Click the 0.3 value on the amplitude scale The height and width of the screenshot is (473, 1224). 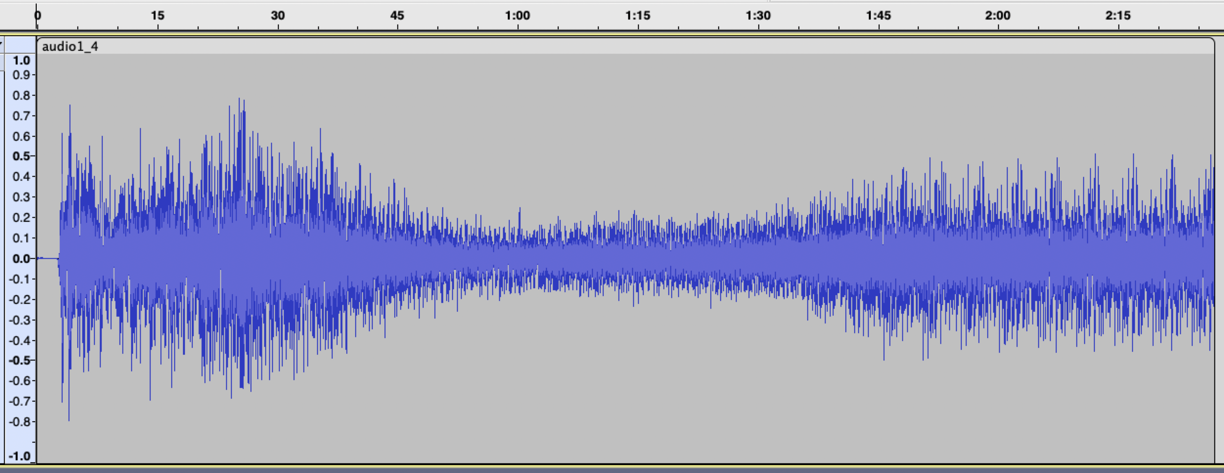click(22, 197)
